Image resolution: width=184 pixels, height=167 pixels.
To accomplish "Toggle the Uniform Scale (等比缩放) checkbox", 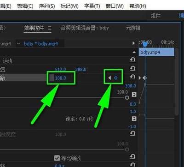I will (x=57, y=158).
